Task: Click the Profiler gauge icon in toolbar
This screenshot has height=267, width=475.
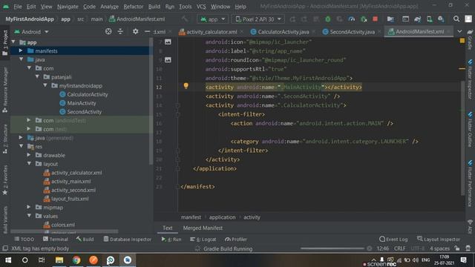Action: click(x=351, y=19)
